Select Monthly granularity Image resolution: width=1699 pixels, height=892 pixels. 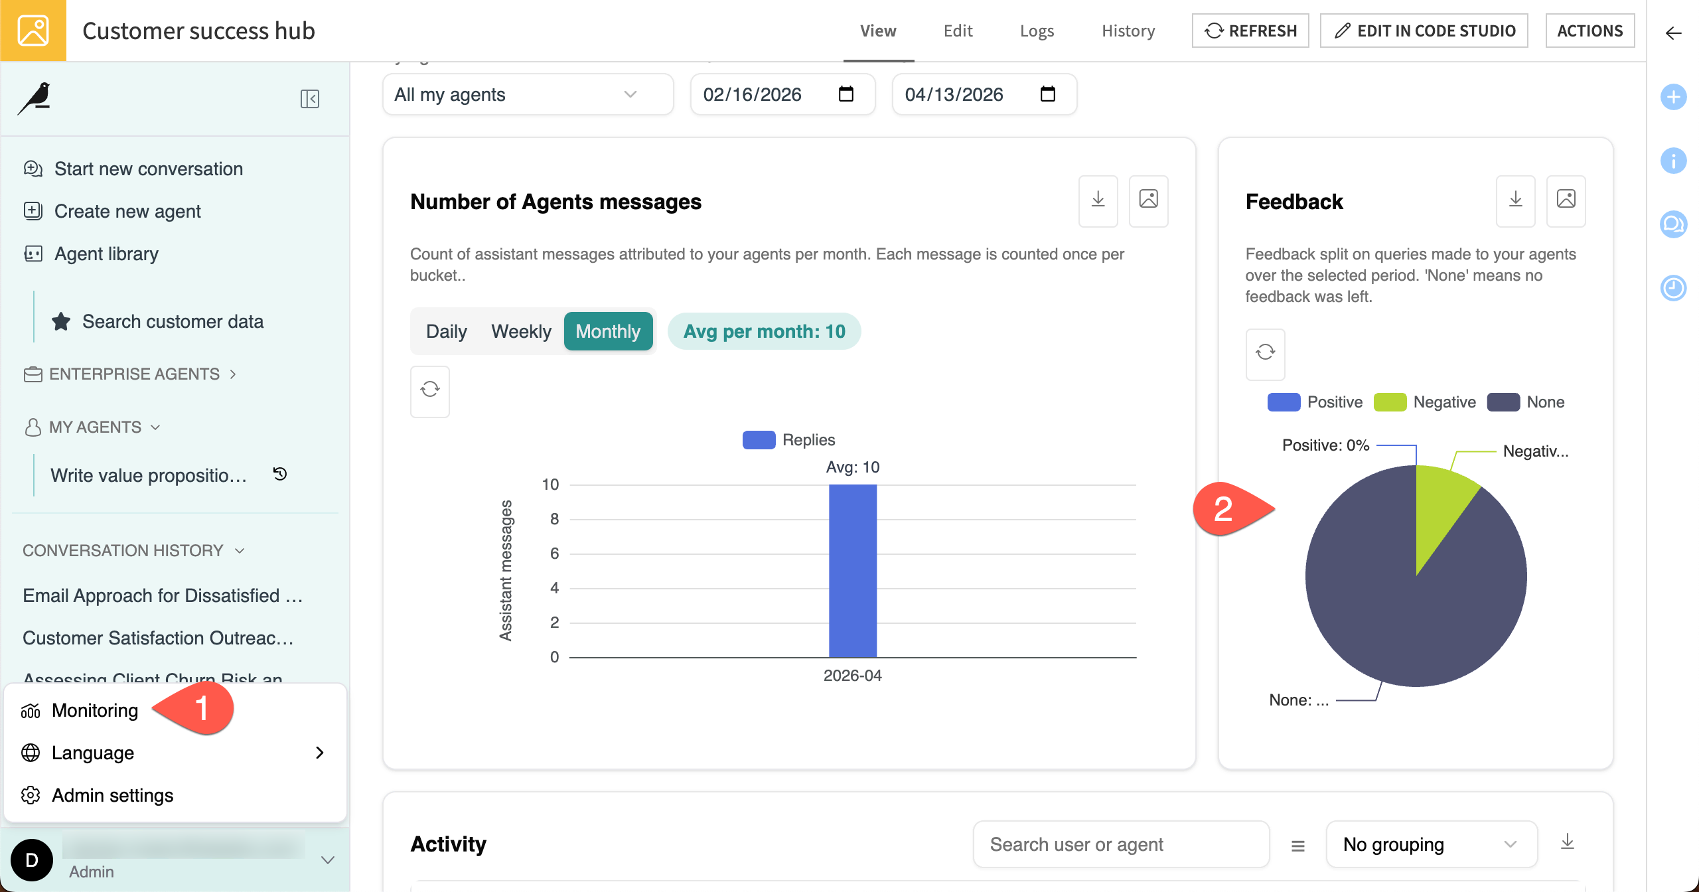(x=608, y=331)
